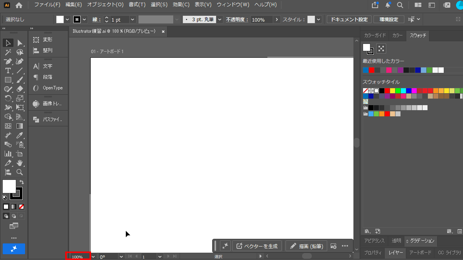463x260 pixels.
Task: Select the Rectangle tool
Action: (x=8, y=80)
